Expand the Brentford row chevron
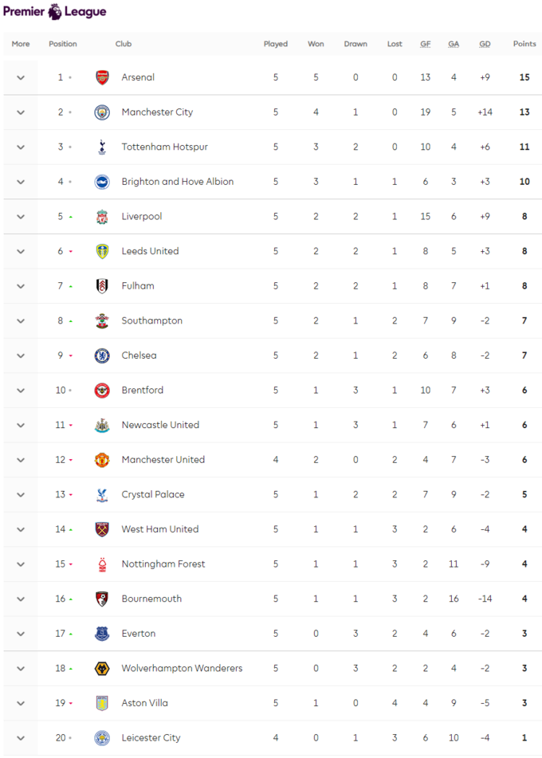The width and height of the screenshot is (542, 758). click(21, 391)
